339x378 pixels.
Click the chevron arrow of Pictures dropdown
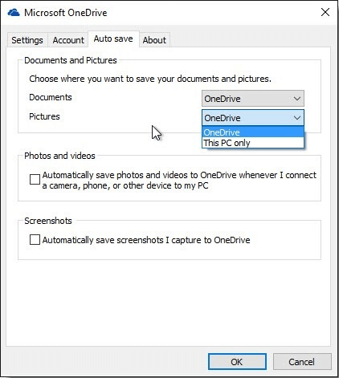[x=297, y=118]
